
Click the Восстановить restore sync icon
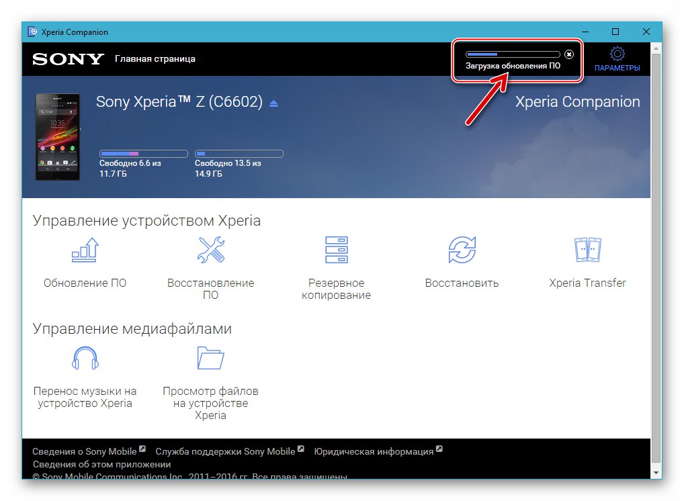click(462, 250)
